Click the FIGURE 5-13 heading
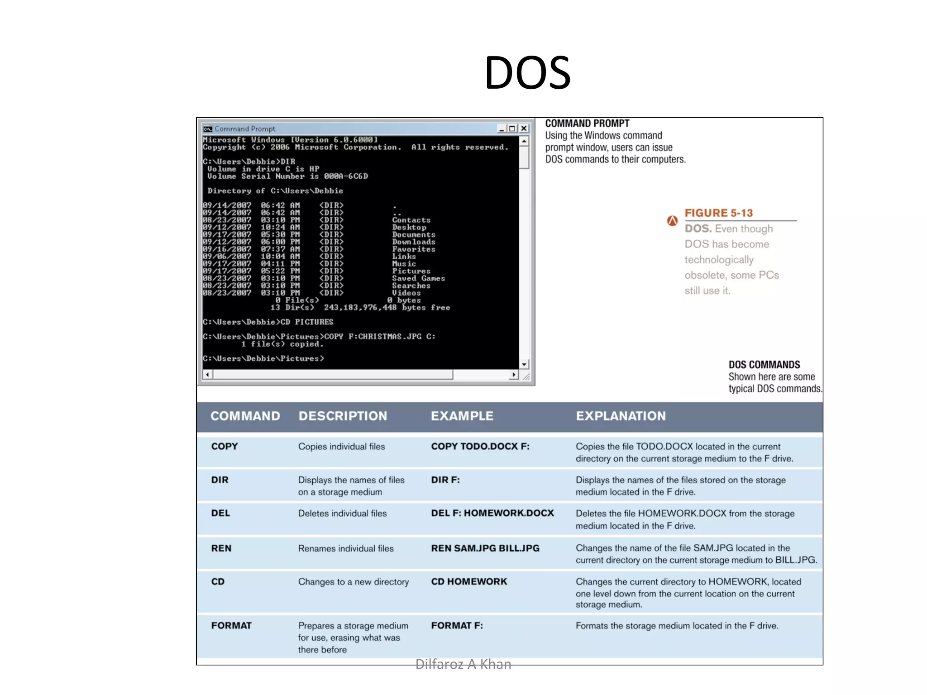Screen dimensions: 927x695 (x=718, y=213)
